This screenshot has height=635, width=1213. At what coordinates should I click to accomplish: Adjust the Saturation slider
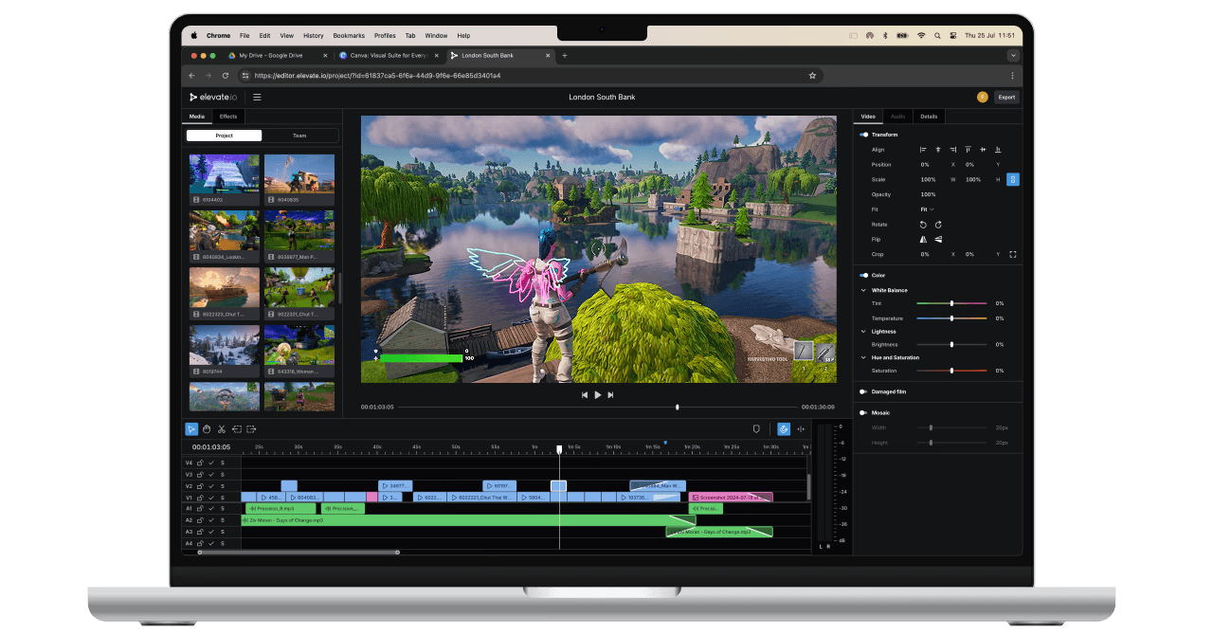point(951,371)
